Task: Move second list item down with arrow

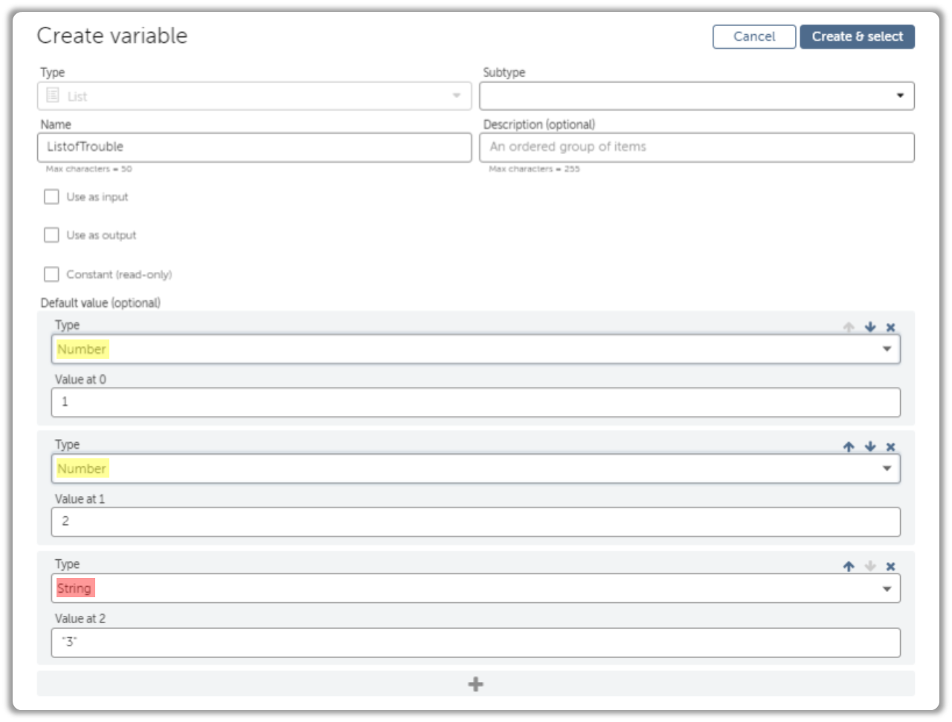Action: [870, 446]
